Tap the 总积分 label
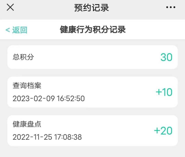The image size is (185, 157). tap(23, 57)
